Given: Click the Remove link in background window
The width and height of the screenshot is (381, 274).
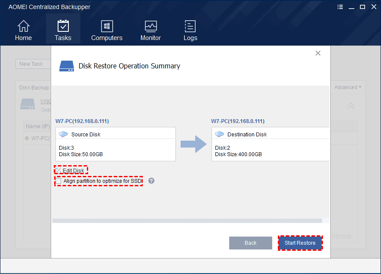Looking at the screenshot, I should click(341, 236).
